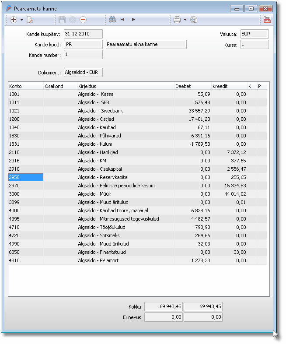The image size is (286, 344).
Task: Click the Kande kuupäev date field
Action: coord(83,34)
